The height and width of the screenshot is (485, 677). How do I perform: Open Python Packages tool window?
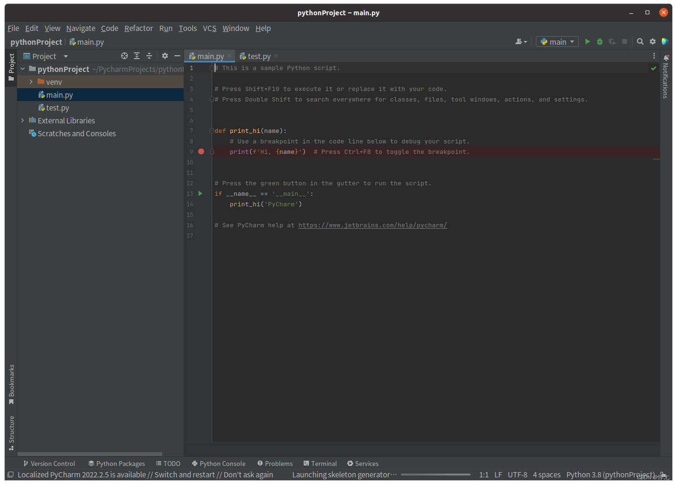[x=116, y=464]
